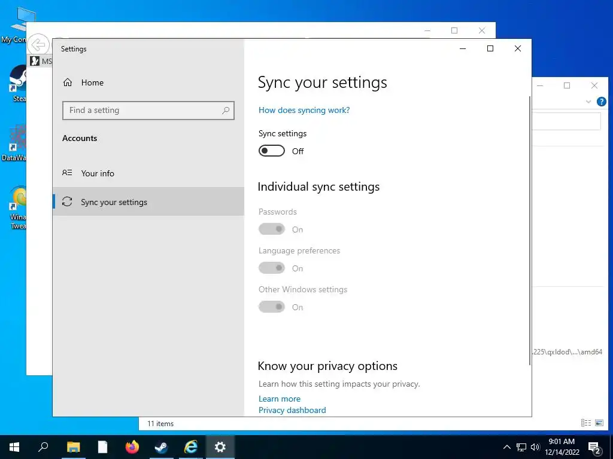Viewport: 613px width, 459px height.
Task: Click the clock showing 9:01 AM
Action: point(562,442)
